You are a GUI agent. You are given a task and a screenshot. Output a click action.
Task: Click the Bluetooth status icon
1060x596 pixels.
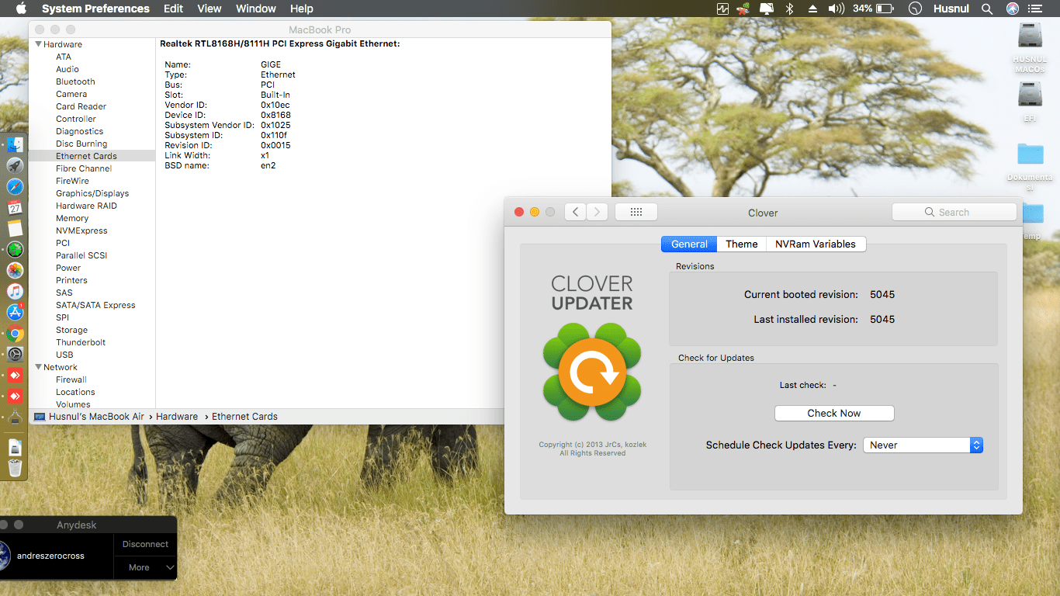pos(790,9)
